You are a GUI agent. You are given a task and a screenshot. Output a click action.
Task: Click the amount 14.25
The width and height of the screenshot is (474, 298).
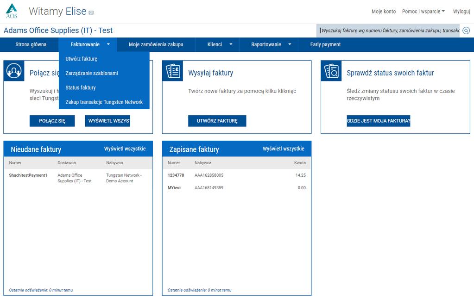pos(301,175)
